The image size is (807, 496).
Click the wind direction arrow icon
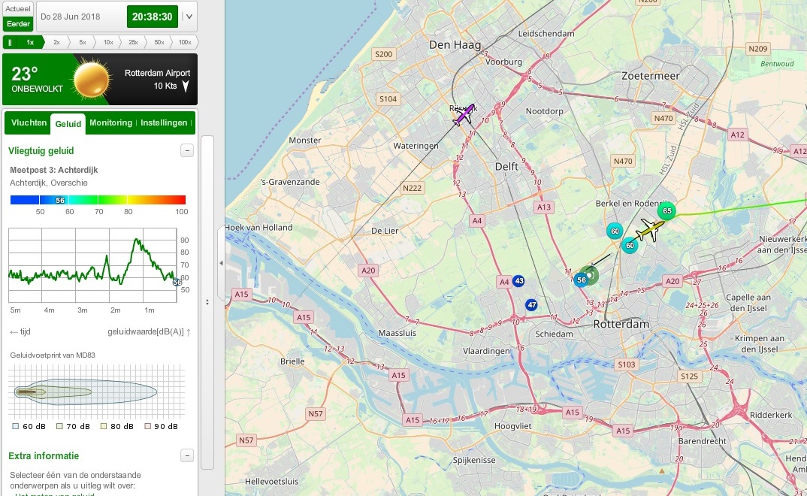(x=186, y=86)
